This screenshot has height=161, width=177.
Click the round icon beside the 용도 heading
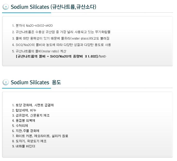click(x=6, y=82)
